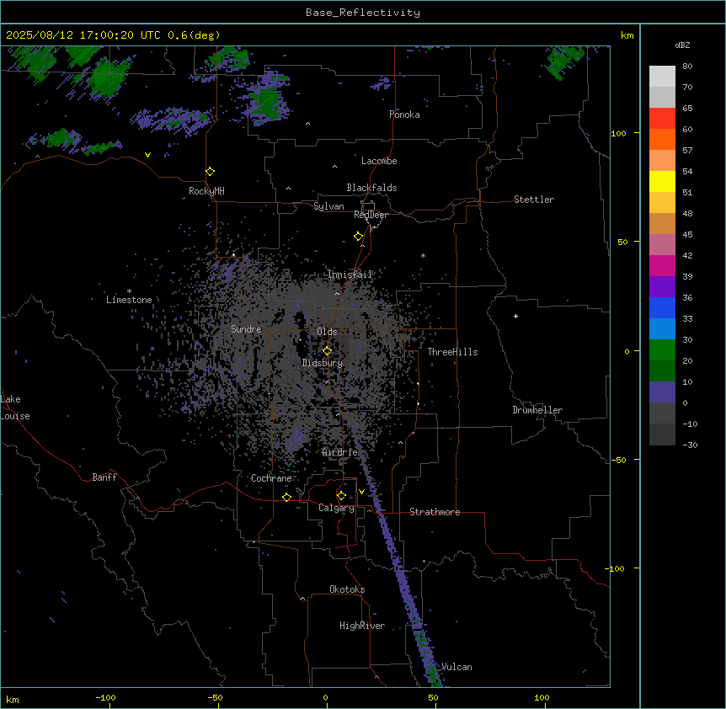The width and height of the screenshot is (726, 709).
Task: Click the Base_Reflectivity title
Action: (363, 13)
